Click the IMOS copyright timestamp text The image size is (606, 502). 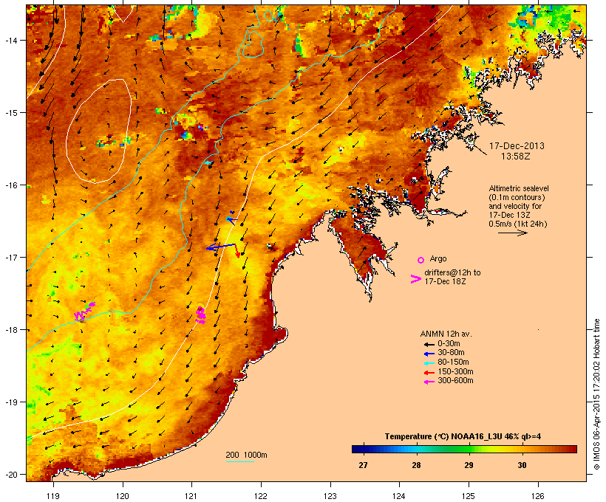coord(596,394)
